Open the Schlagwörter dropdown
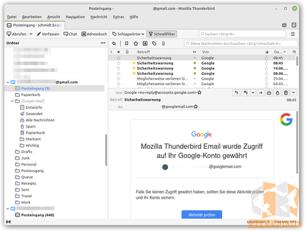This screenshot has height=231, width=305. coord(128,34)
